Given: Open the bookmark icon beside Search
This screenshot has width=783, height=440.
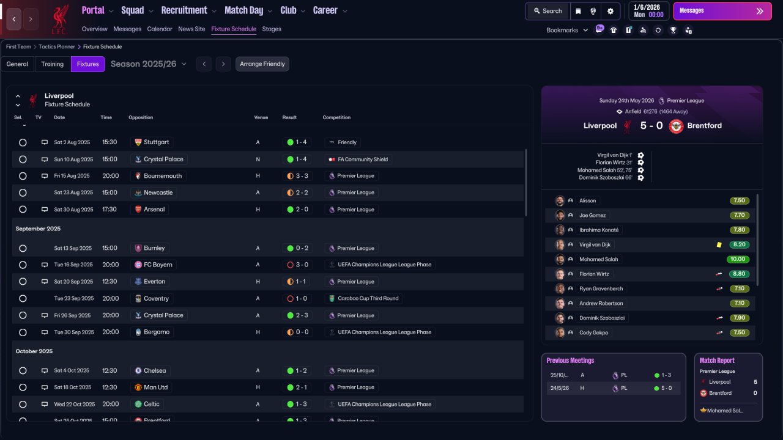Looking at the screenshot, I should pos(578,11).
